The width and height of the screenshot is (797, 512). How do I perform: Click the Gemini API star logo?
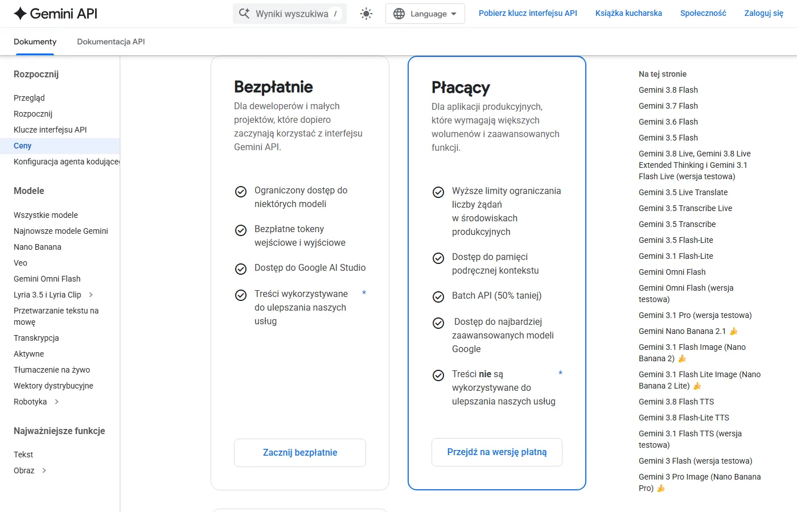click(20, 14)
